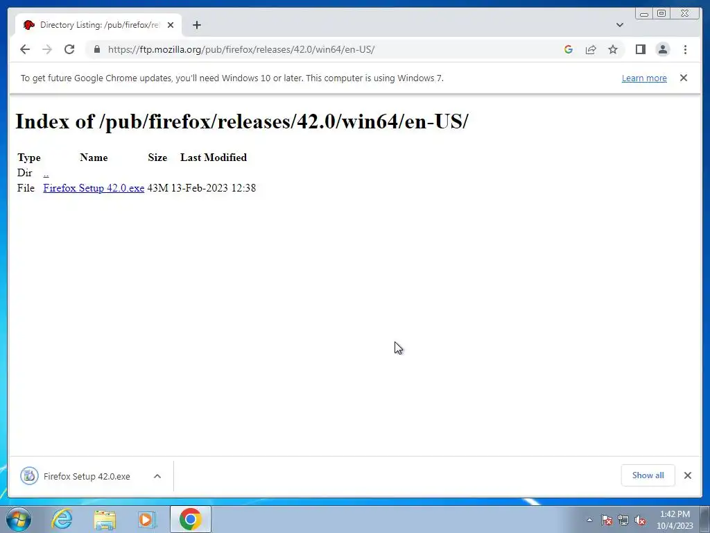Click the Last Modified column header

point(214,158)
